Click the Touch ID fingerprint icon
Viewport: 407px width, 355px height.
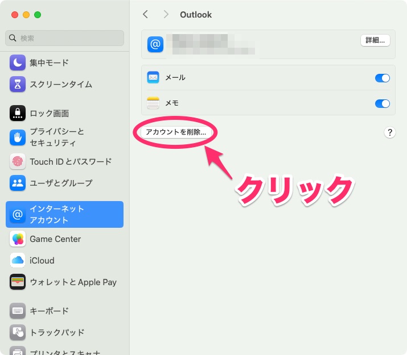(x=18, y=161)
